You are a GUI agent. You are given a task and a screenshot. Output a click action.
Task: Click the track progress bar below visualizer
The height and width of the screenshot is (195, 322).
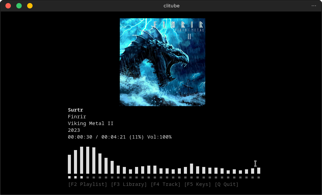tap(164, 177)
